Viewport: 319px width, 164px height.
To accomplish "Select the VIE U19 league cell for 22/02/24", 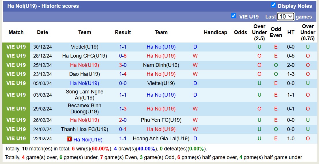I will [16, 139].
